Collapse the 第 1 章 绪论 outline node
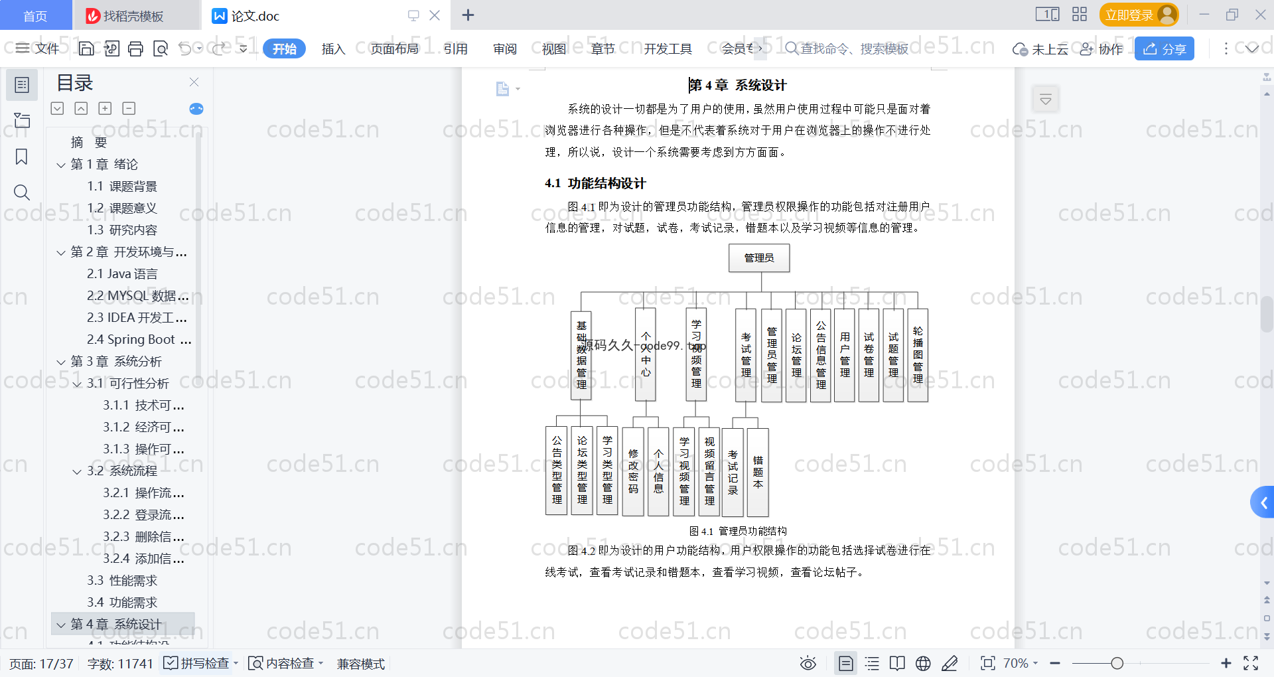Image resolution: width=1274 pixels, height=677 pixels. coord(61,165)
